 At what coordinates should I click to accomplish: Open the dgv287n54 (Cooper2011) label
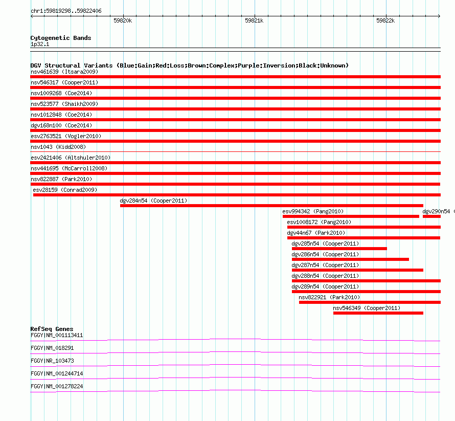pos(325,265)
